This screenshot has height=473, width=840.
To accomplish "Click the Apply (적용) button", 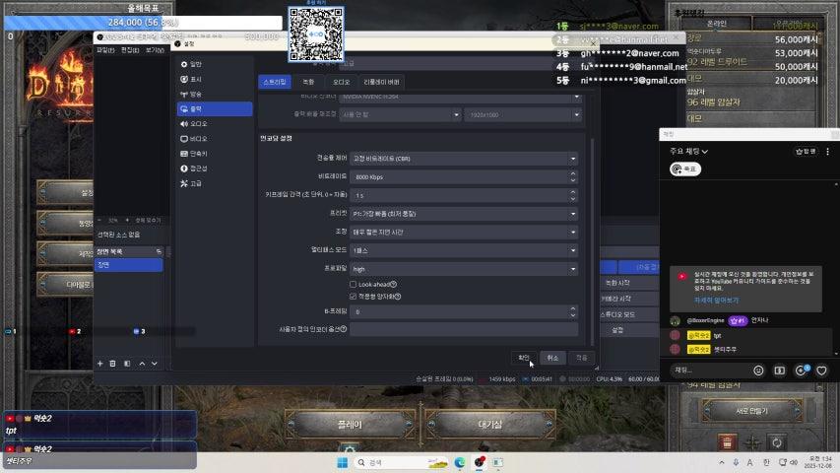I will click(x=582, y=358).
